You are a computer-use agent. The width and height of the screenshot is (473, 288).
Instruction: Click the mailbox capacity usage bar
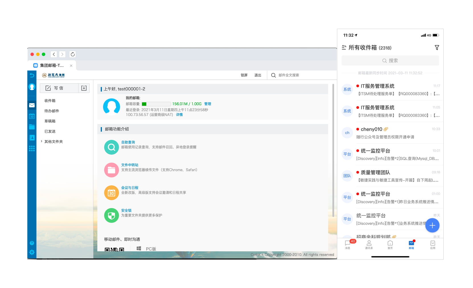coord(156,104)
